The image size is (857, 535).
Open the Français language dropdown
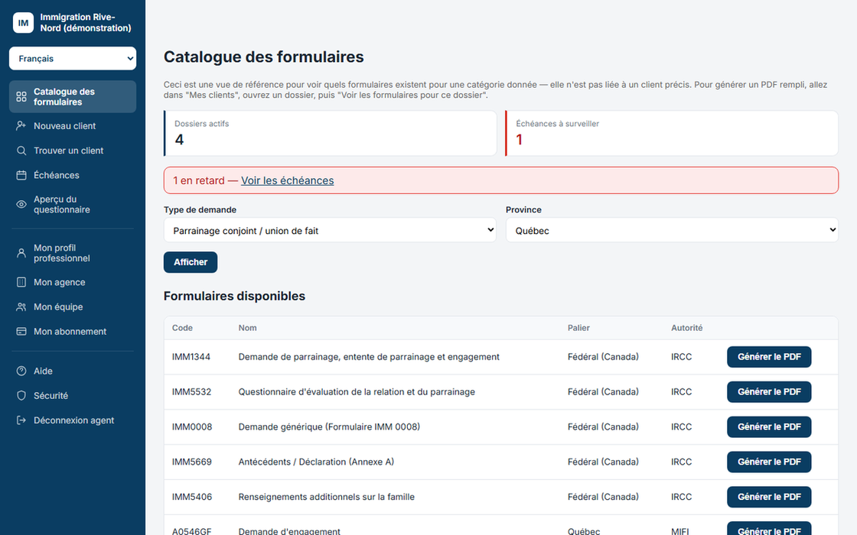(73, 58)
